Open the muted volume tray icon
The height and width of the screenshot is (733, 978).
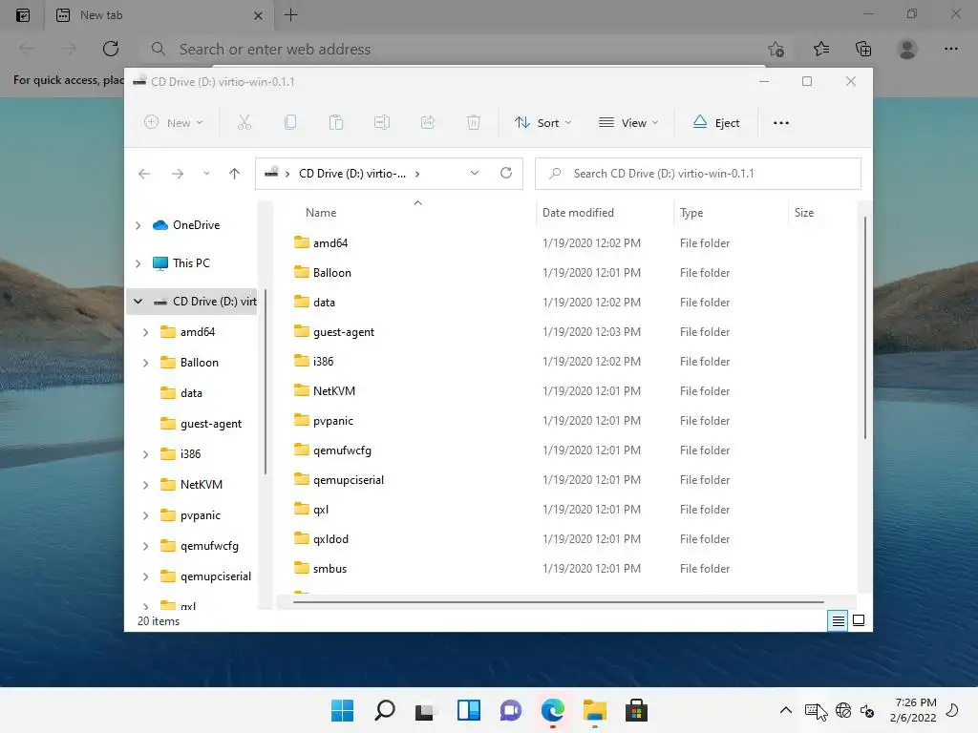point(867,710)
